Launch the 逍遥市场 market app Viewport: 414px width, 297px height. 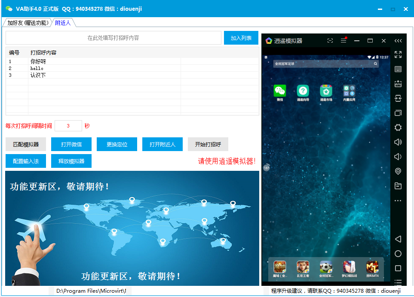pos(326,91)
